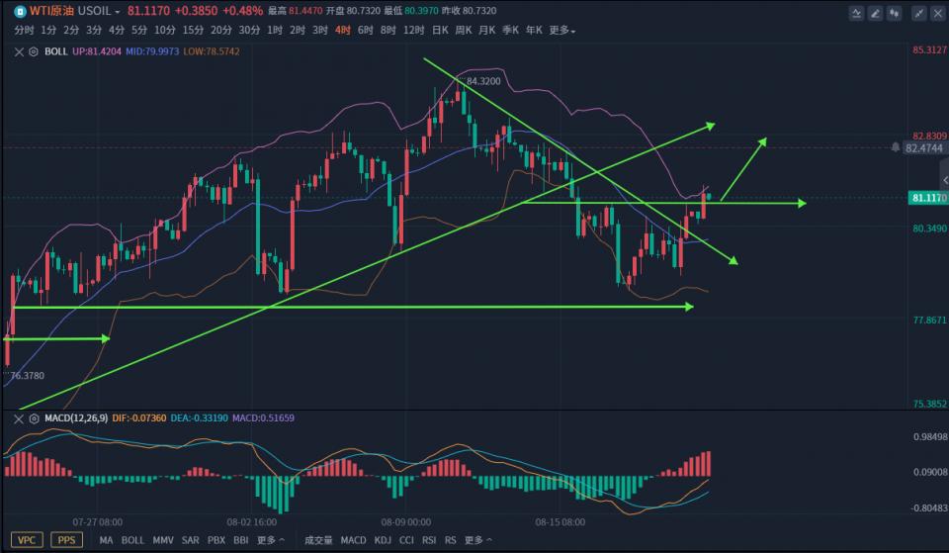949x553 pixels.
Task: Select the 4分 timeframe
Action: 117,31
